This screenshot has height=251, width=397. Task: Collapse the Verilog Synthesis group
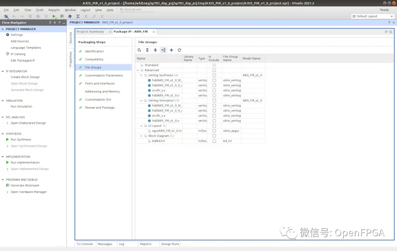[141, 75]
